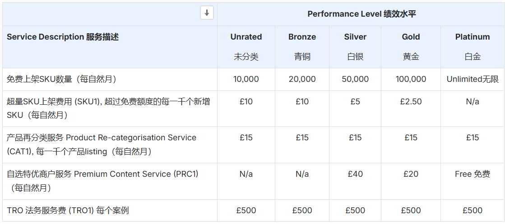Viewport: 505px width, 224px height.
Task: Select the Service Description column header
Action: pyautogui.click(x=63, y=37)
